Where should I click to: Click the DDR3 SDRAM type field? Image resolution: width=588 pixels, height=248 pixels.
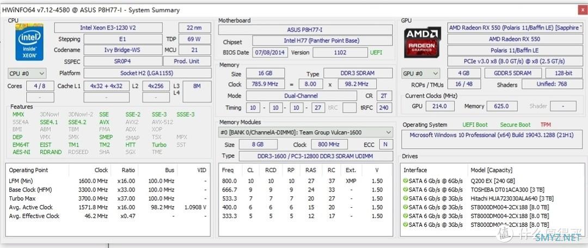click(x=358, y=73)
